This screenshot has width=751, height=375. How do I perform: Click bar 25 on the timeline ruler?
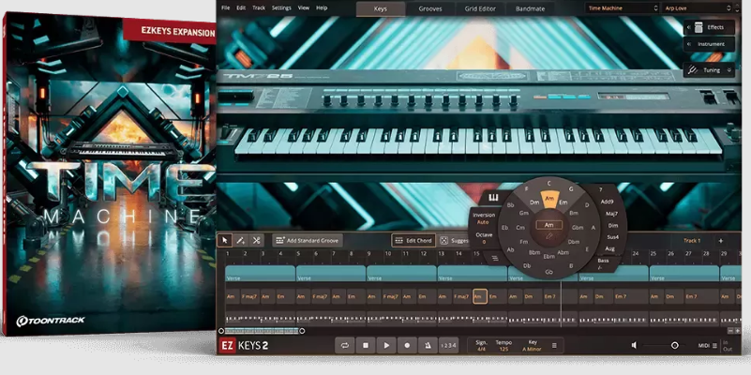(653, 253)
